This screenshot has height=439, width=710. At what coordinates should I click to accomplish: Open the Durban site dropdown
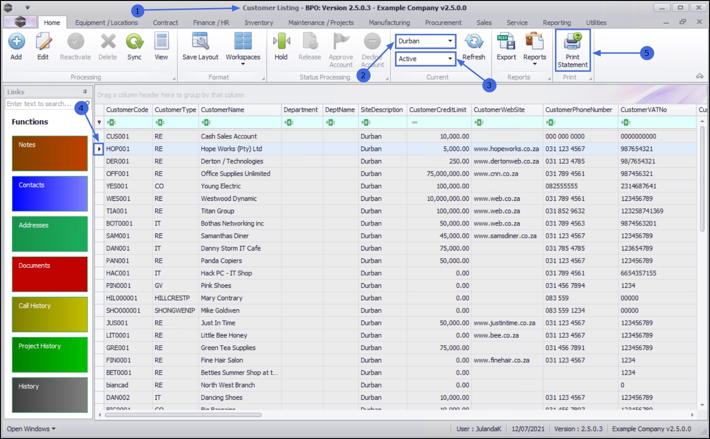[450, 41]
